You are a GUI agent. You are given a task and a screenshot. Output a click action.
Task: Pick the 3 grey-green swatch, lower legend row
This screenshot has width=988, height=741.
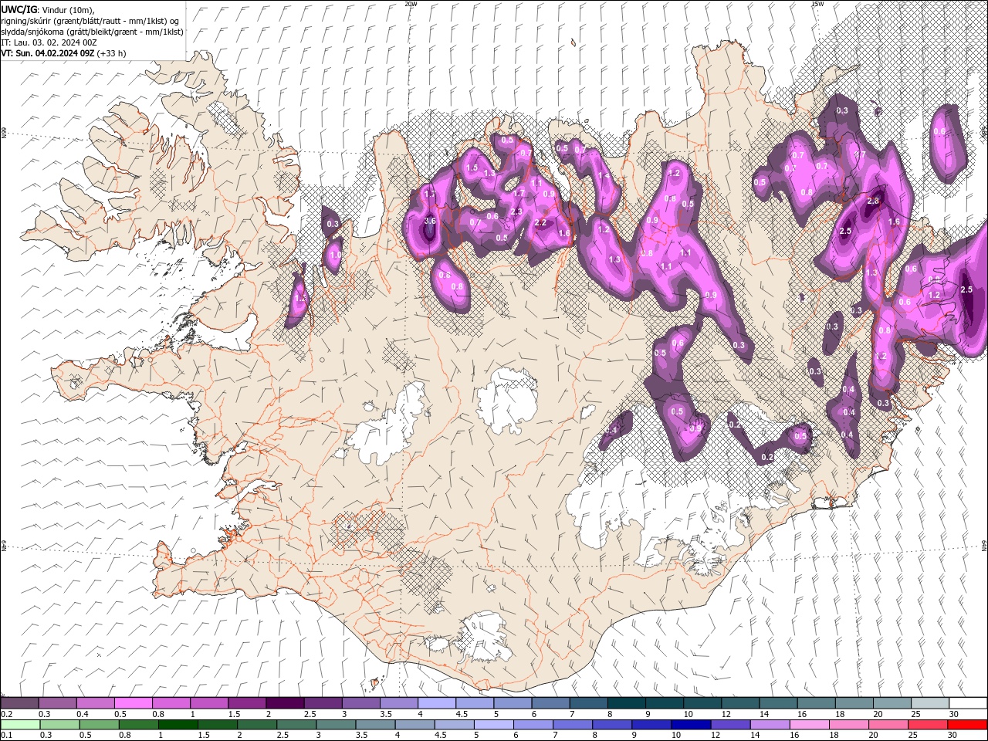click(336, 725)
